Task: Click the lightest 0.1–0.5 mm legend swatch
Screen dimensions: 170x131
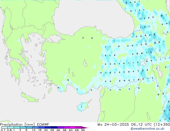Action: pos(5,128)
